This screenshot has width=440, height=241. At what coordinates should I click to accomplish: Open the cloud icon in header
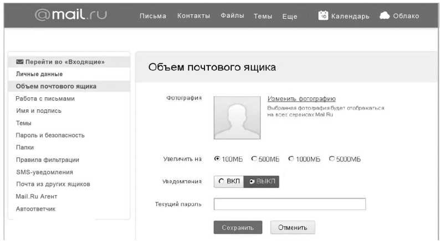pos(385,15)
